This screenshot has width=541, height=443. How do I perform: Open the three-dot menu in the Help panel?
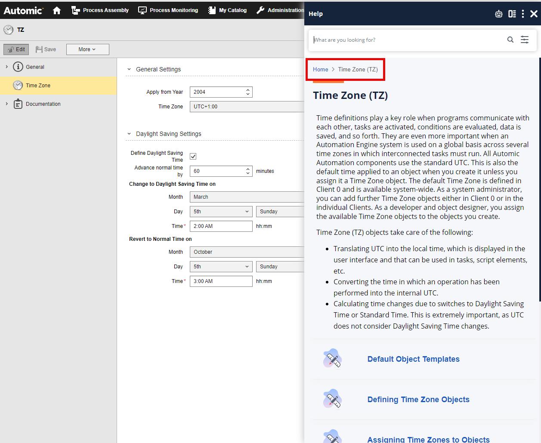[522, 13]
